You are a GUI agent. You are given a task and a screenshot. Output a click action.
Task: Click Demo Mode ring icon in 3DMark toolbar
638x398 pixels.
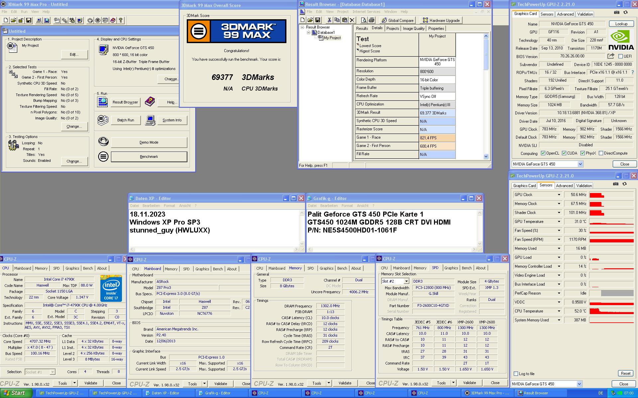pyautogui.click(x=90, y=21)
